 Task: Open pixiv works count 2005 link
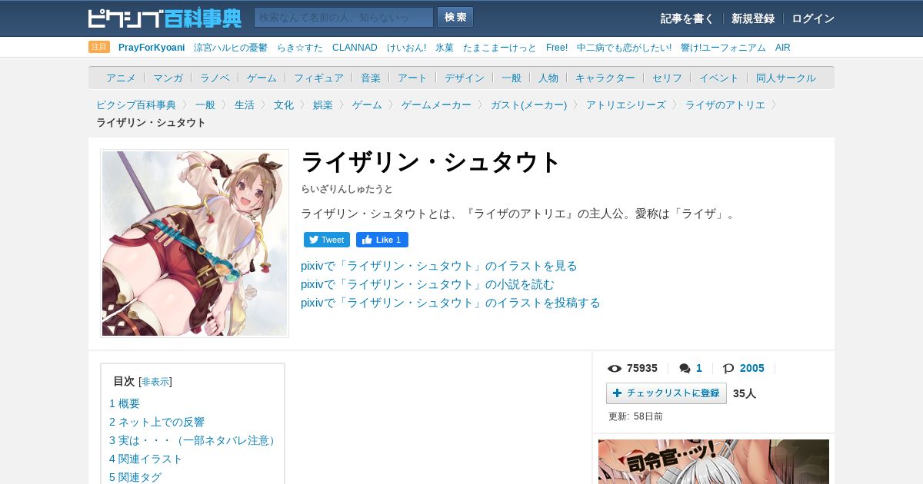pos(752,368)
